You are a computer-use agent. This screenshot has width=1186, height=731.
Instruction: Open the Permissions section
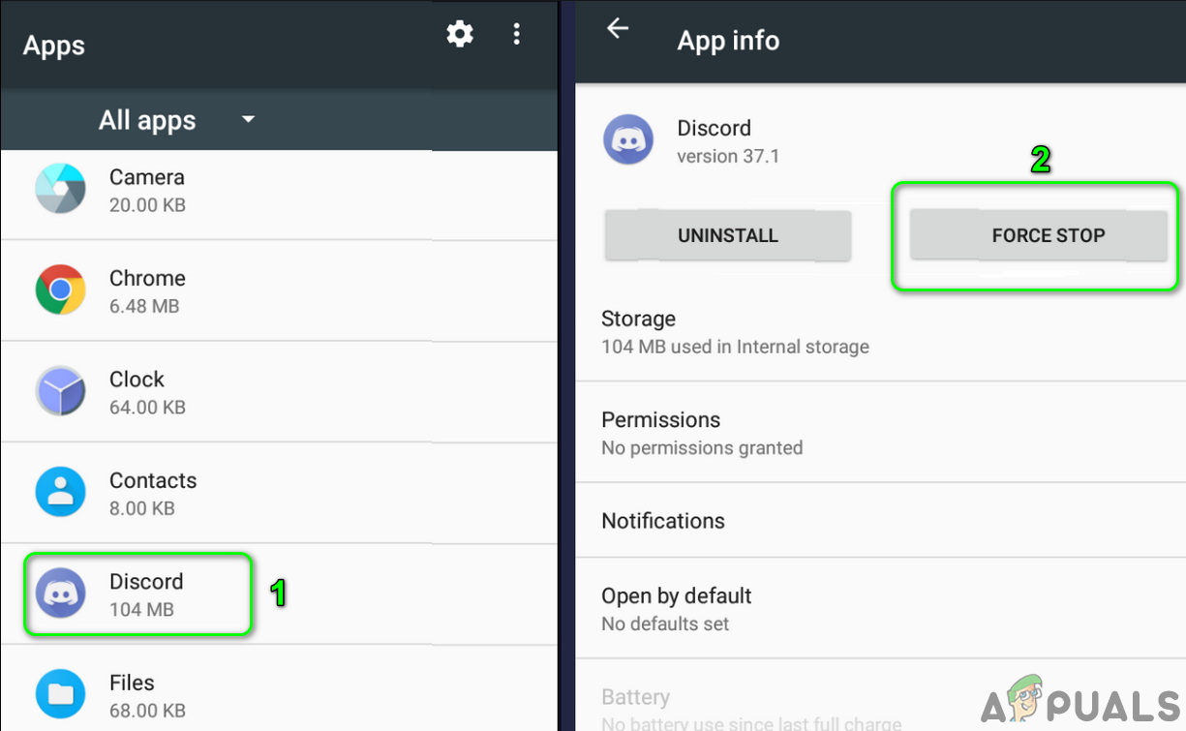880,432
